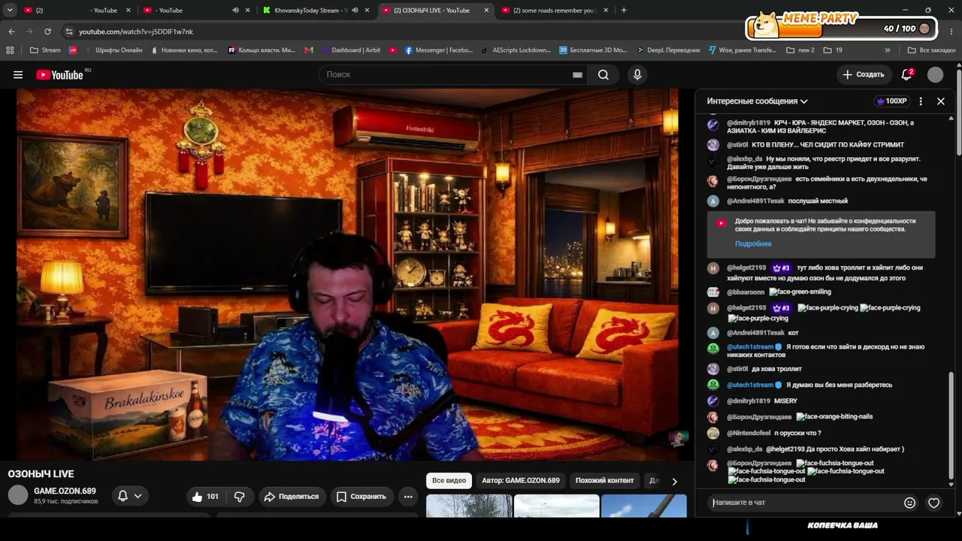Click the ОЗОНЫЧ LIVE video title
Viewport: 962px width, 541px height.
(x=41, y=474)
